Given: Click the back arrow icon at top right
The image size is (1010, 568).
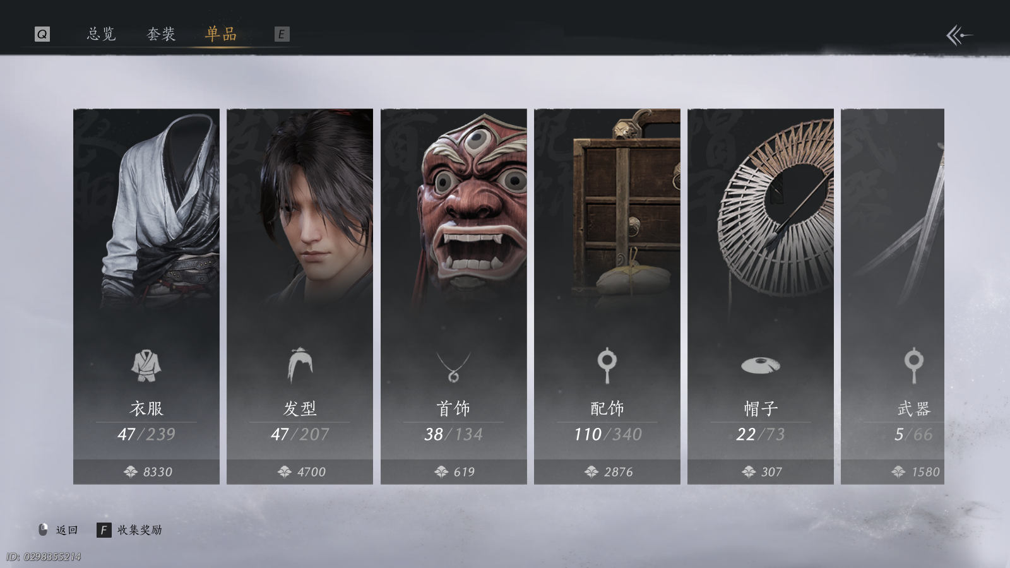Looking at the screenshot, I should pos(959,35).
